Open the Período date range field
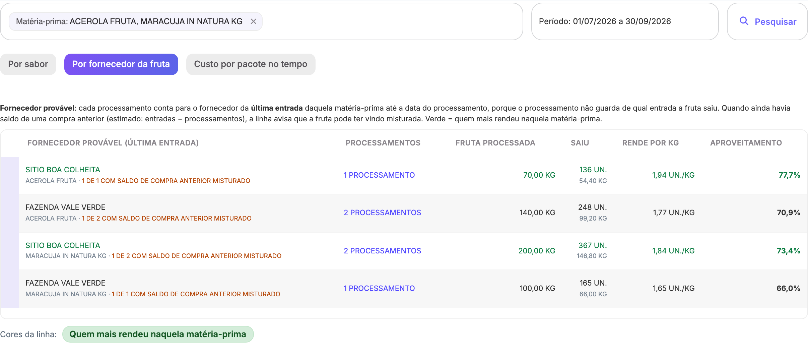 tap(625, 21)
